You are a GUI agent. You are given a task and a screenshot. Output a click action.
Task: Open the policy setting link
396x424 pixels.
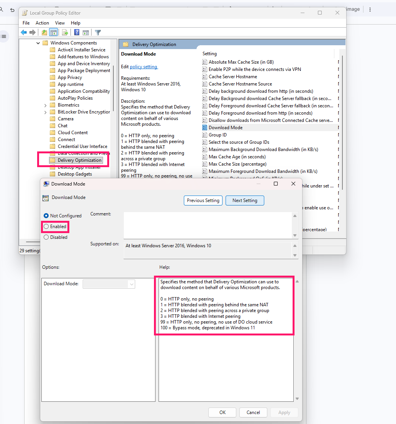[144, 67]
